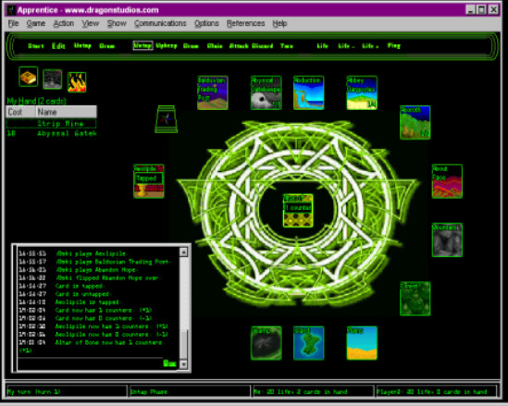Screen dimensions: 508x406
Task: Select the Balduvian Trading Post card
Action: 213,92
